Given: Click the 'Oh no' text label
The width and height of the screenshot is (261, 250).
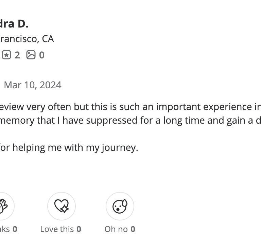Looking at the screenshot, I should tap(116, 229).
